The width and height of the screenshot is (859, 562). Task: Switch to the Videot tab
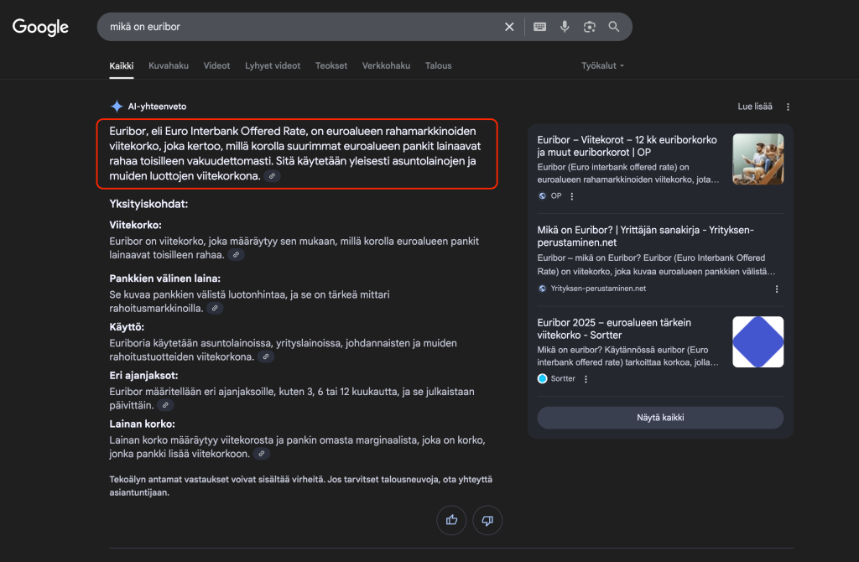click(x=216, y=65)
